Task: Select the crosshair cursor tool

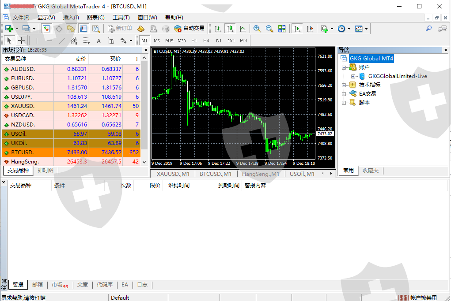Action: [21, 41]
